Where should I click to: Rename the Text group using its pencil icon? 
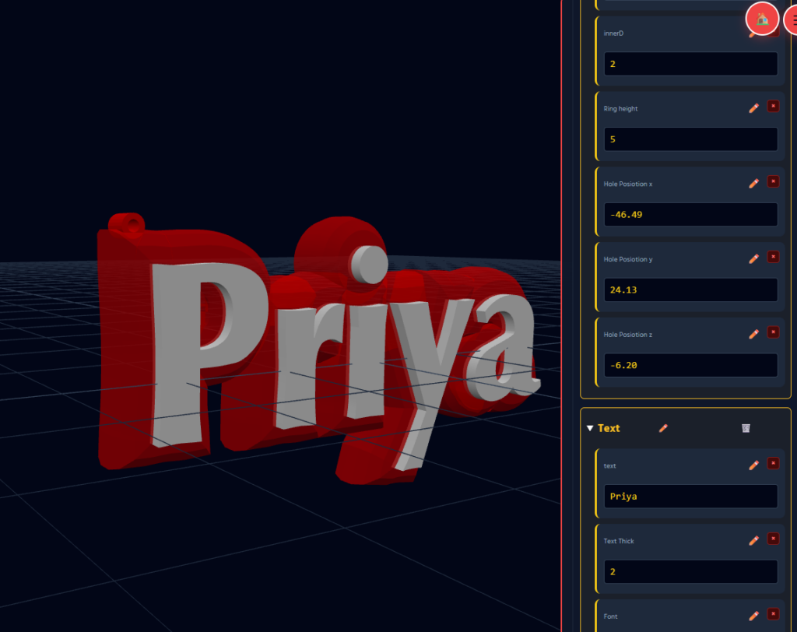tap(663, 428)
